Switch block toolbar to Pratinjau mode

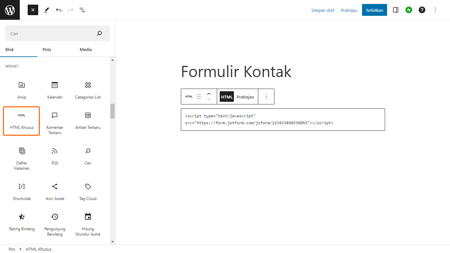pos(245,97)
